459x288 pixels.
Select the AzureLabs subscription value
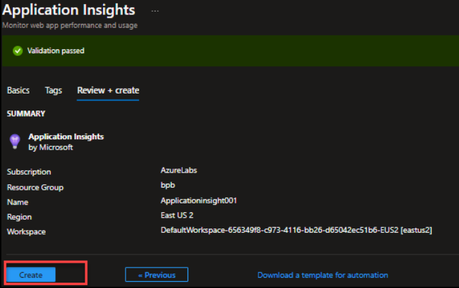coord(179,171)
